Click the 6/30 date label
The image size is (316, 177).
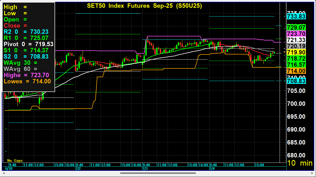click(9, 168)
